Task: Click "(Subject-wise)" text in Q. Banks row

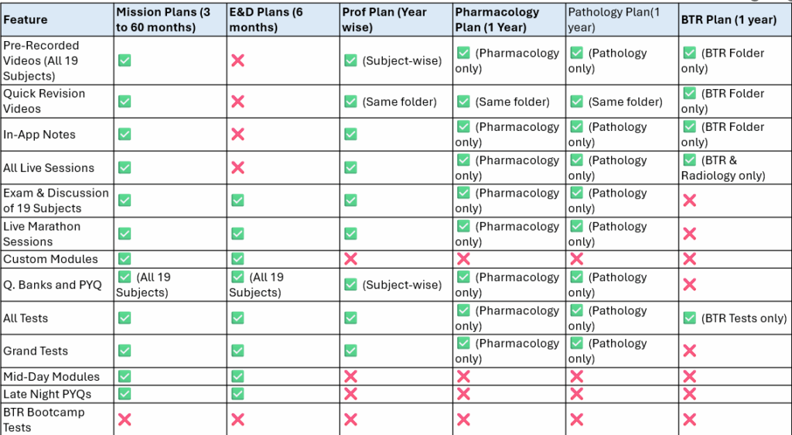Action: tap(401, 285)
